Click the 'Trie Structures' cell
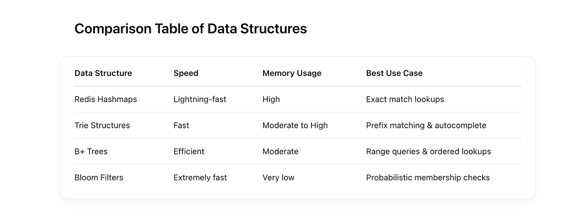This screenshot has width=583, height=222. pos(102,125)
